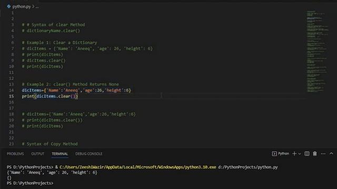This screenshot has width=337, height=189.
Task: Click line number 15 in gutter
Action: 12,96
